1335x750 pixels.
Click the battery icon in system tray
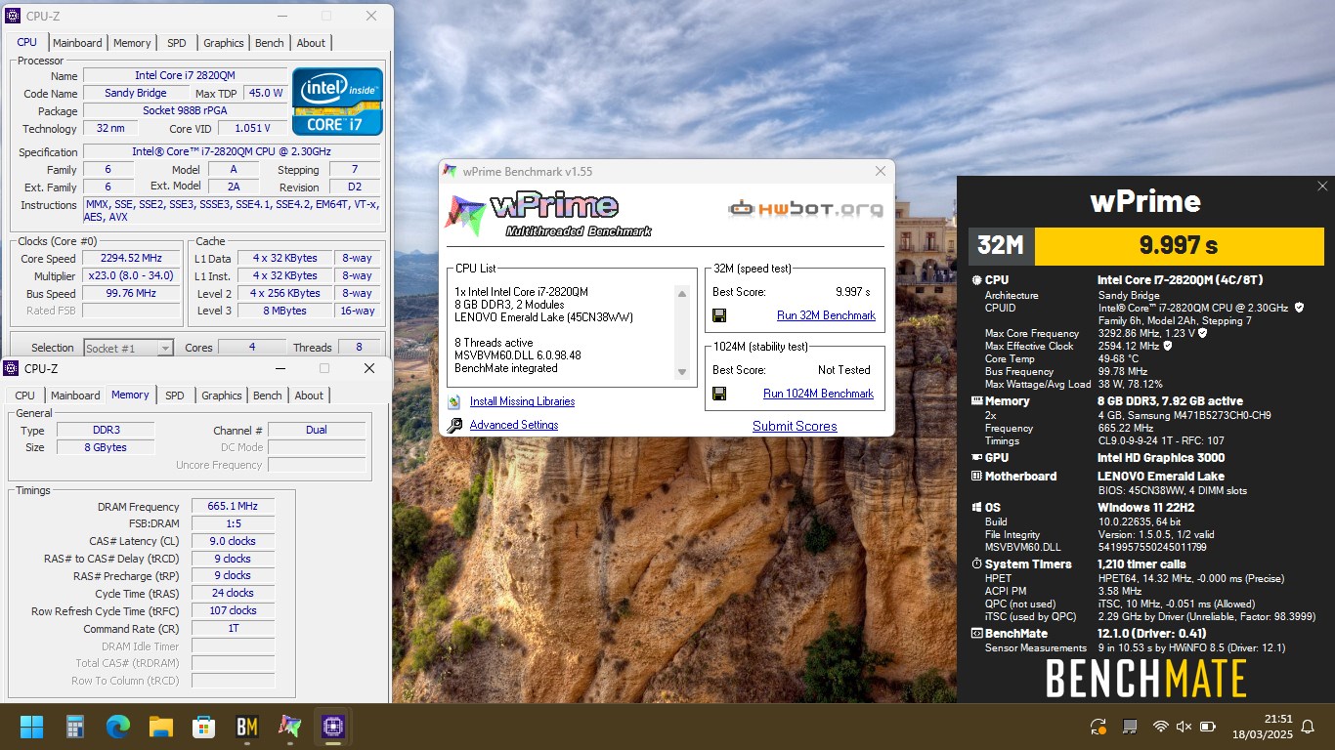[x=1208, y=727]
